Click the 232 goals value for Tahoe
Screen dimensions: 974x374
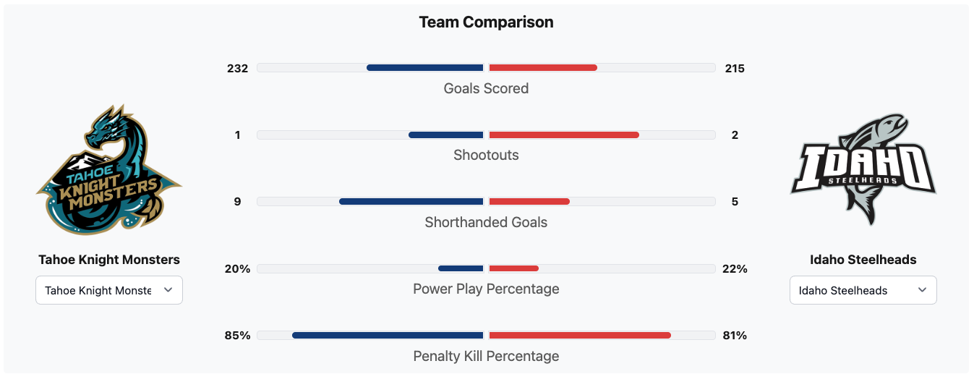[x=237, y=69]
